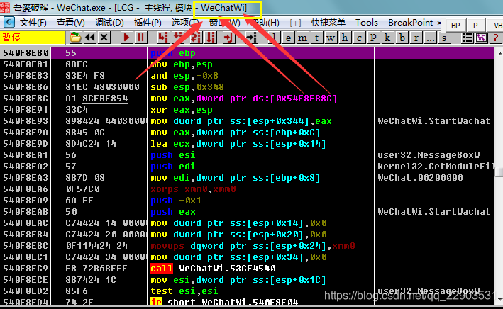Open Threads window (t button)
This screenshot has height=309, width=503.
[316, 38]
